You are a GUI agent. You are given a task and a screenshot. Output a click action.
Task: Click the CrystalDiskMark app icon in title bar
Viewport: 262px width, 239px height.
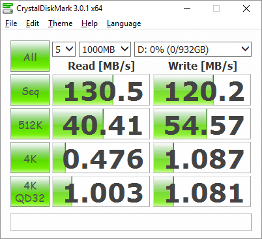[8, 8]
